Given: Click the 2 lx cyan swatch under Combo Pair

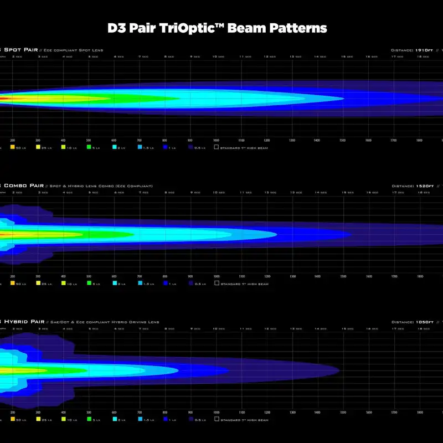Looking at the screenshot, I should tap(115, 283).
